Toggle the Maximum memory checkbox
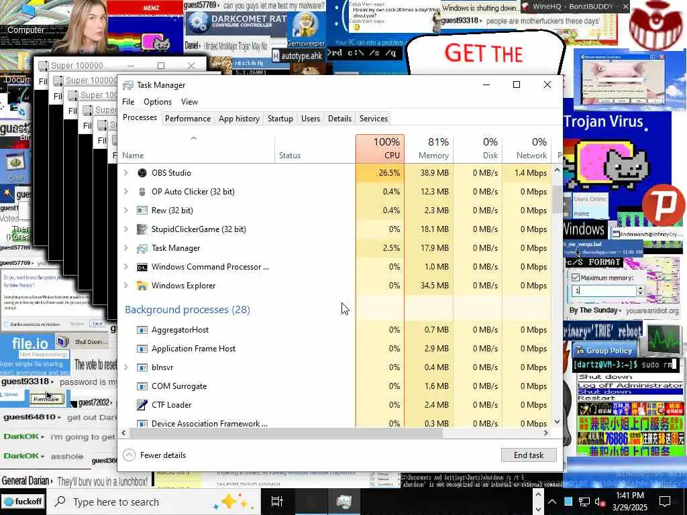 [576, 278]
